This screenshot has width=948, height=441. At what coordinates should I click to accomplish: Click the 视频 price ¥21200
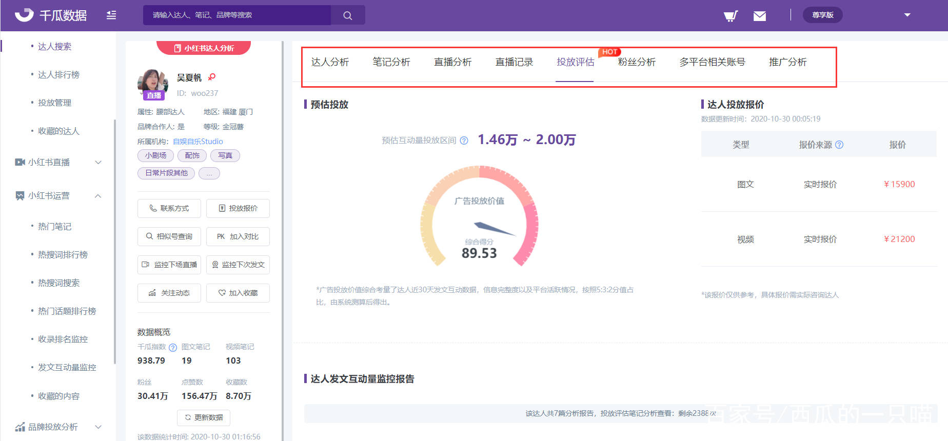[x=899, y=239]
